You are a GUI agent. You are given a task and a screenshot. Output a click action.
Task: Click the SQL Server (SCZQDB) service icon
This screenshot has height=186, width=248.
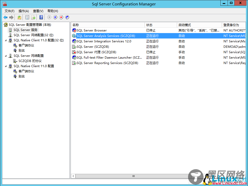point(74,47)
